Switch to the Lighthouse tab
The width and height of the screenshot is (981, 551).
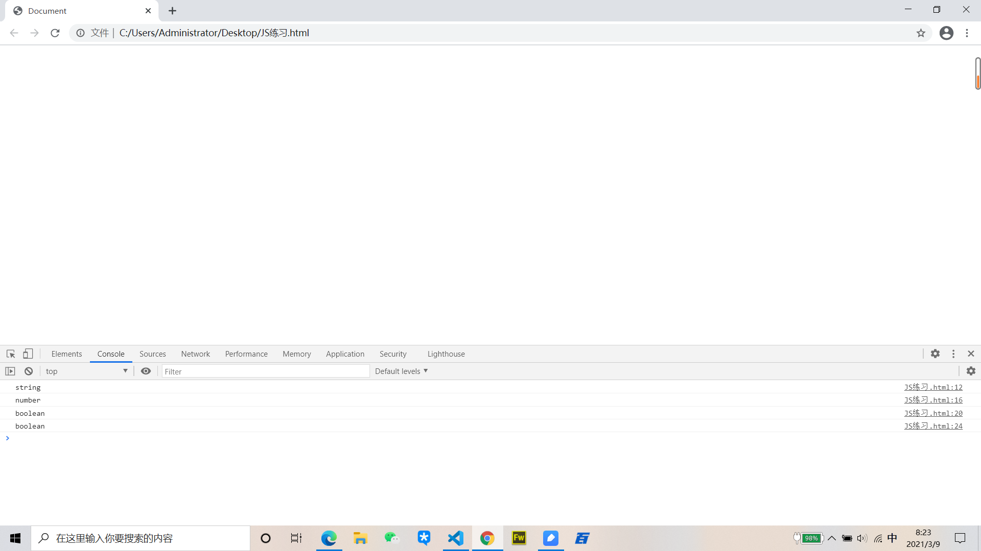(446, 354)
